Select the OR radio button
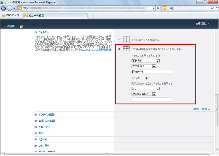The image size is (219, 156). pyautogui.click(x=146, y=78)
